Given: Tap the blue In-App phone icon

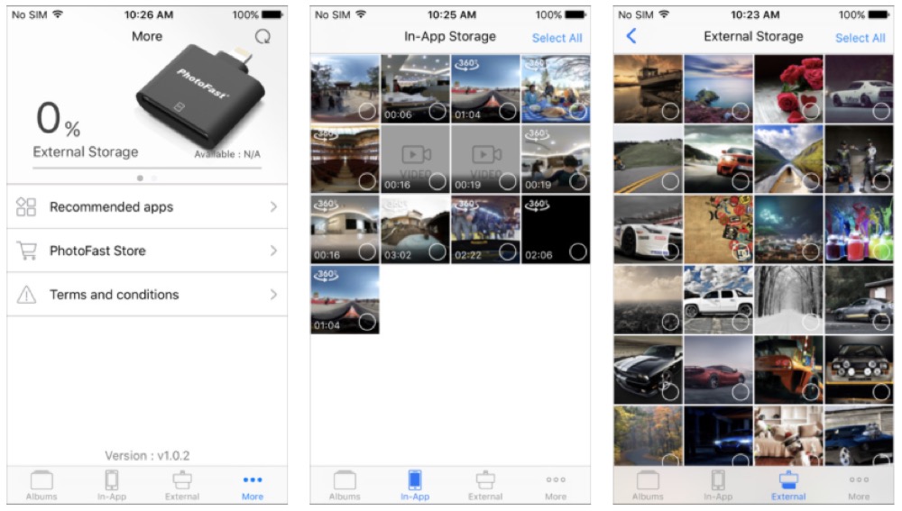Looking at the screenshot, I should pyautogui.click(x=415, y=479).
